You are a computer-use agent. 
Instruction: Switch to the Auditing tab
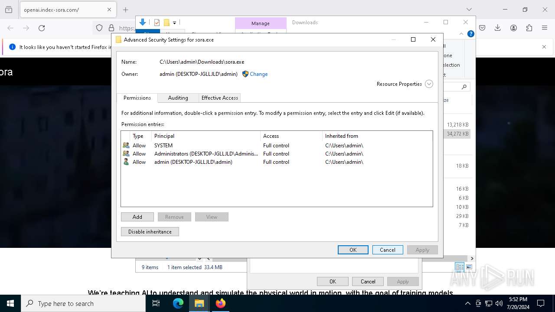tap(178, 98)
